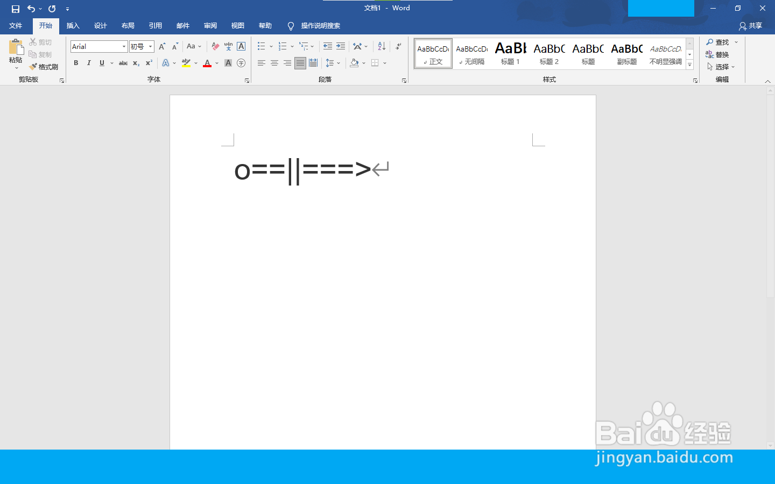Screen dimensions: 775x484
Task: Open the Change Case Aa menu
Action: tap(194, 47)
